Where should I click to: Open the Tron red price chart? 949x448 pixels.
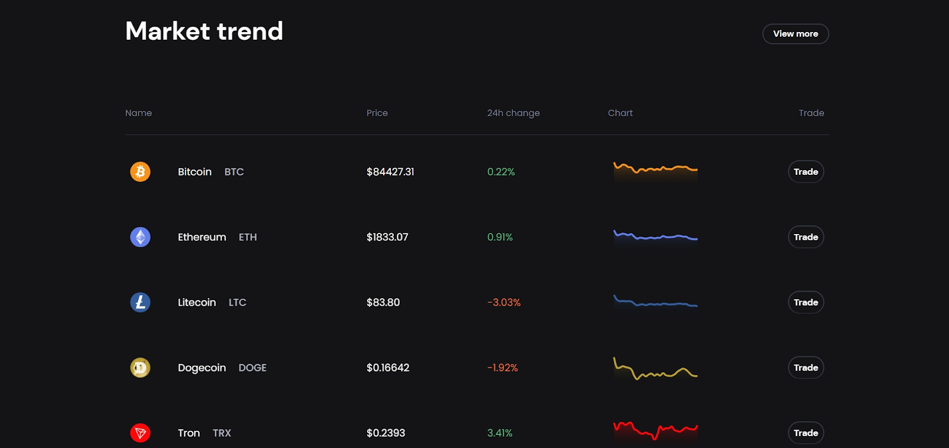[x=655, y=432]
